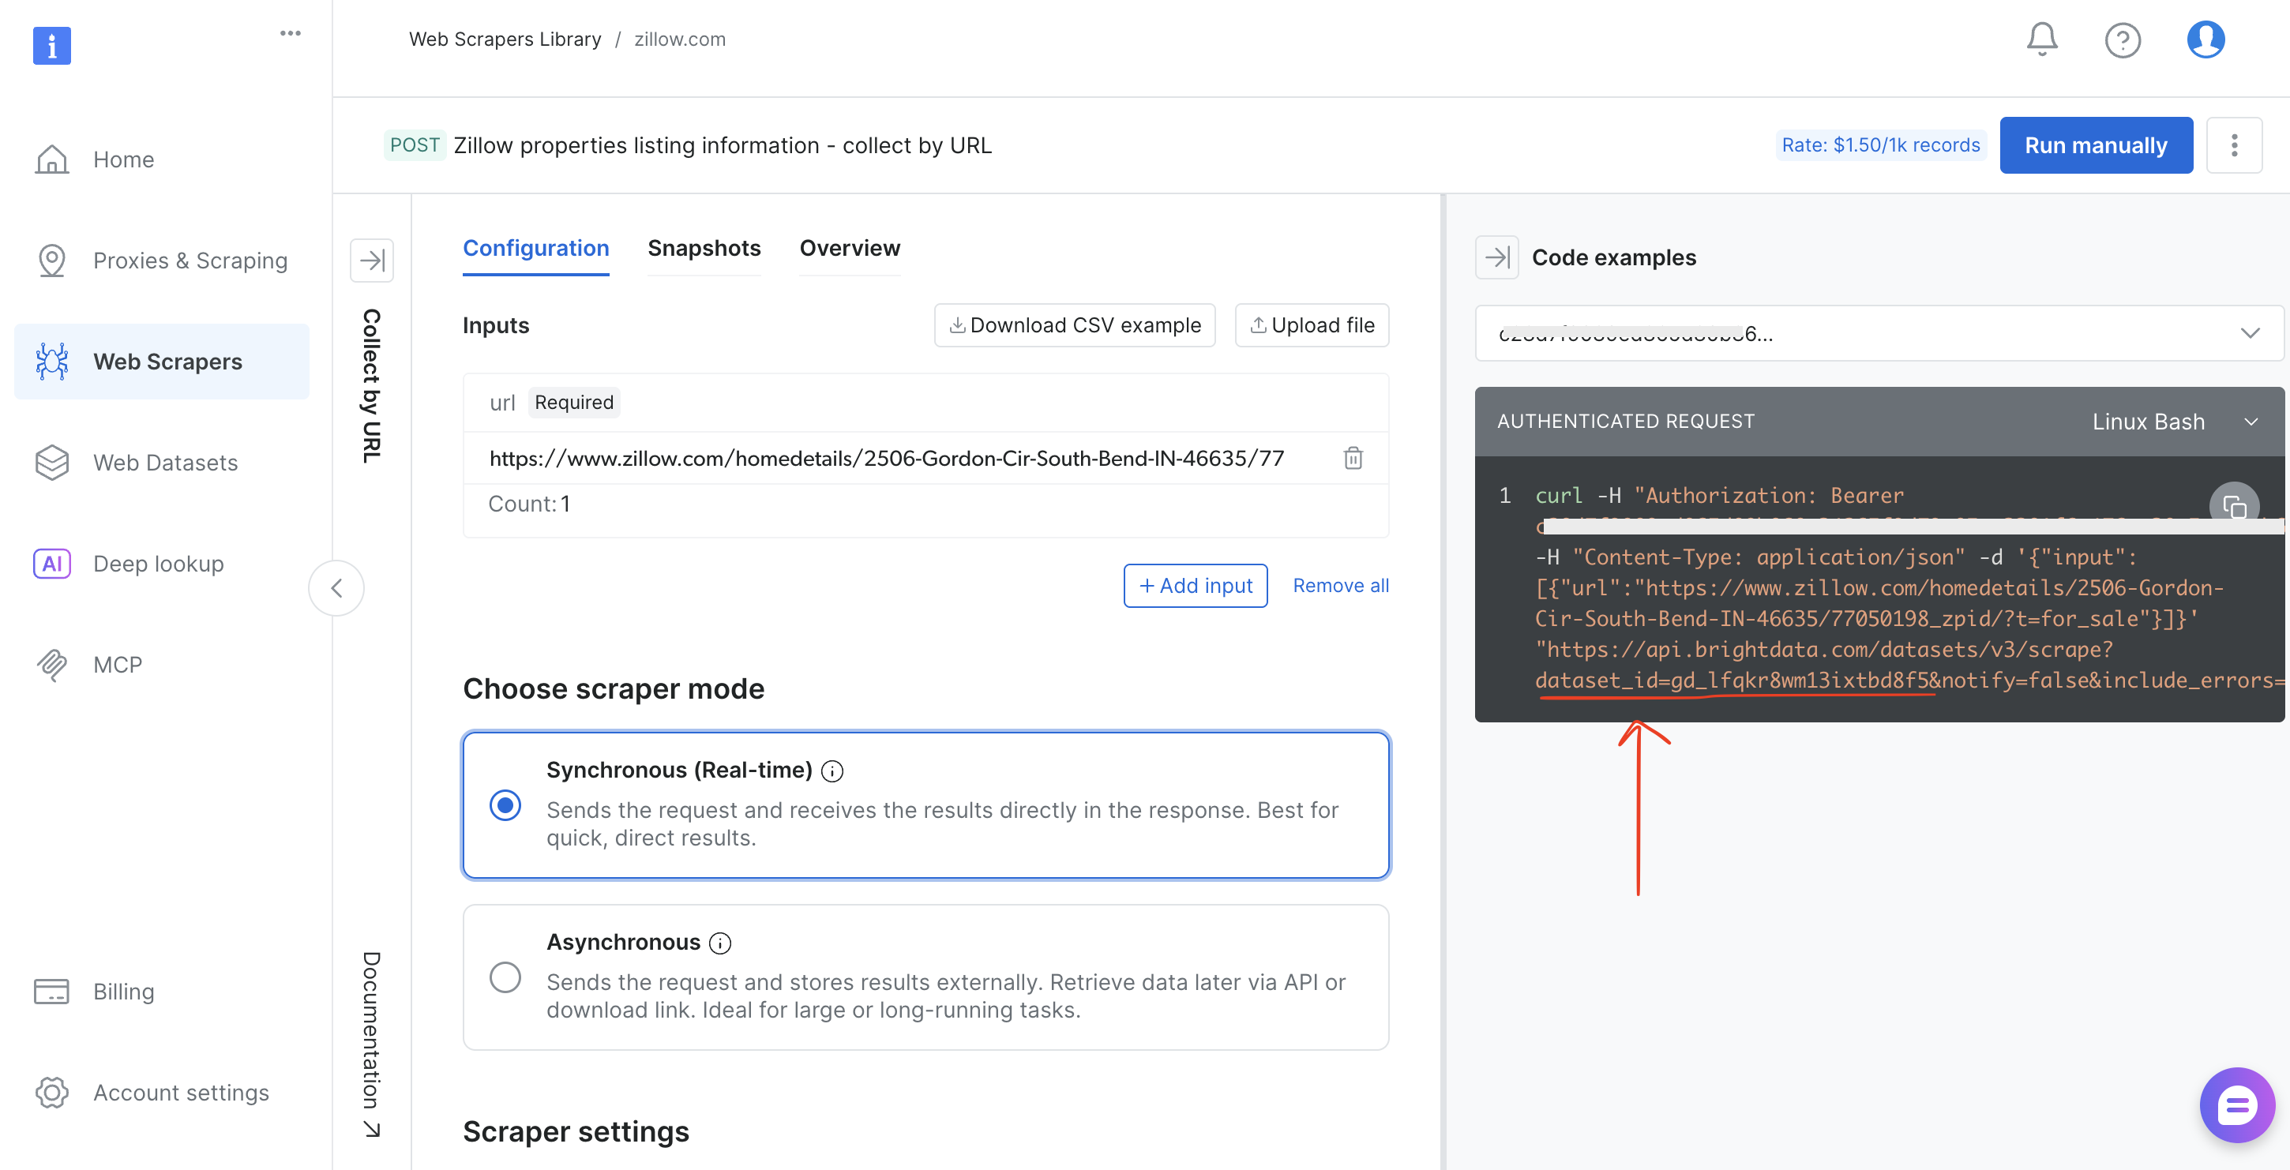2290x1170 pixels.
Task: Open the chat support widget
Action: pyautogui.click(x=2236, y=1105)
